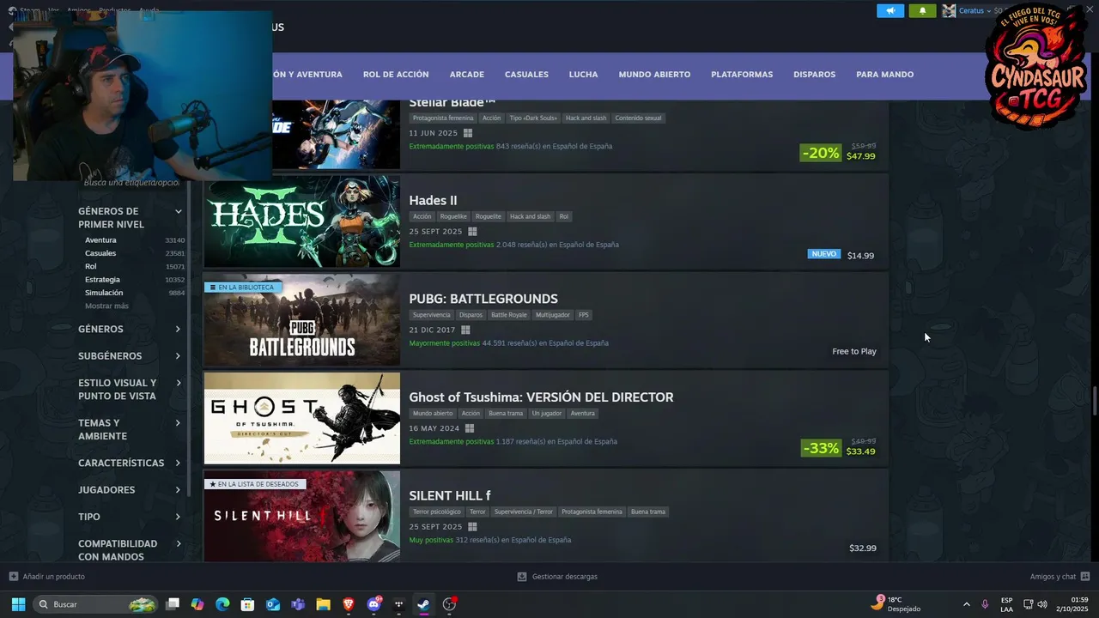Open the Hades II game title
1099x618 pixels.
pyautogui.click(x=433, y=201)
